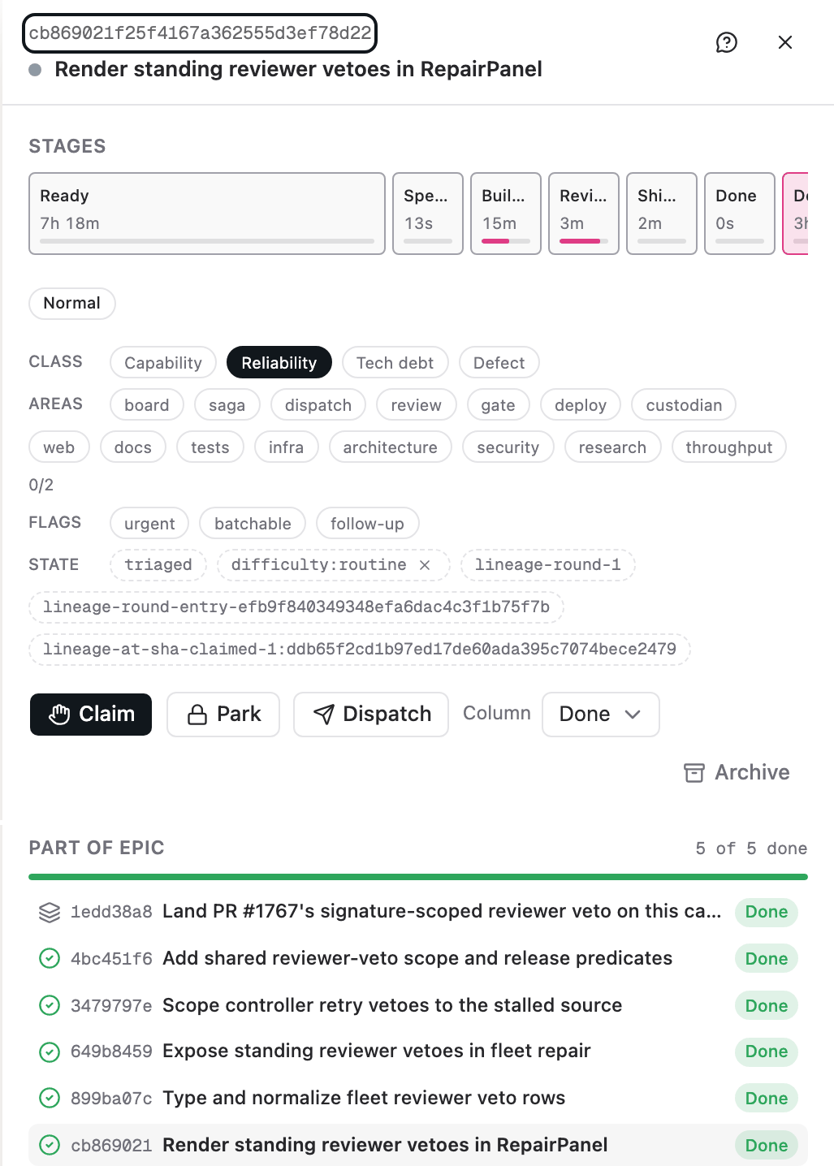Viewport: 834px width, 1166px height.
Task: Click the lock icon on Park
Action: point(197,715)
